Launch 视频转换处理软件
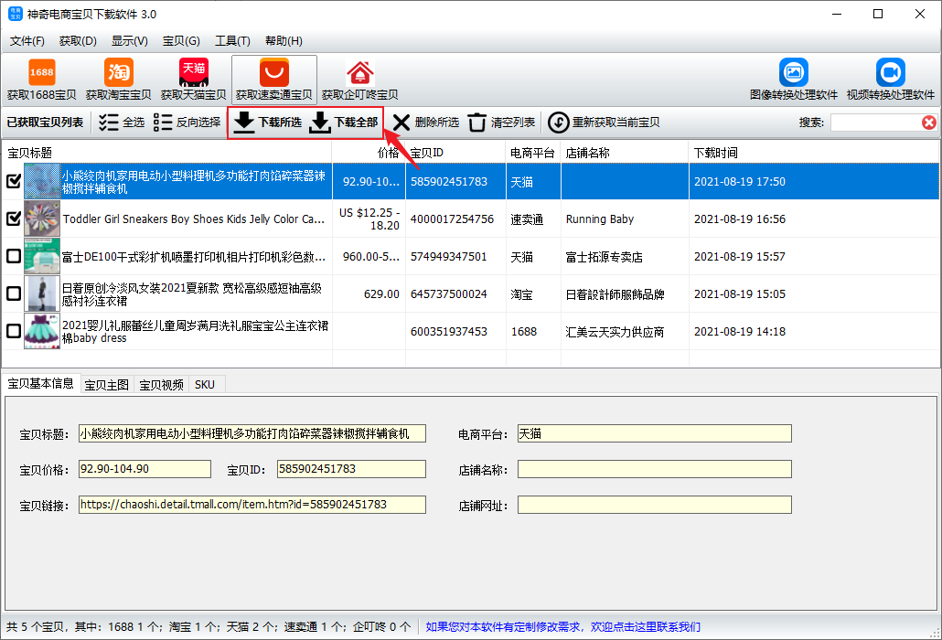Viewport: 942px width, 640px height. [891, 80]
